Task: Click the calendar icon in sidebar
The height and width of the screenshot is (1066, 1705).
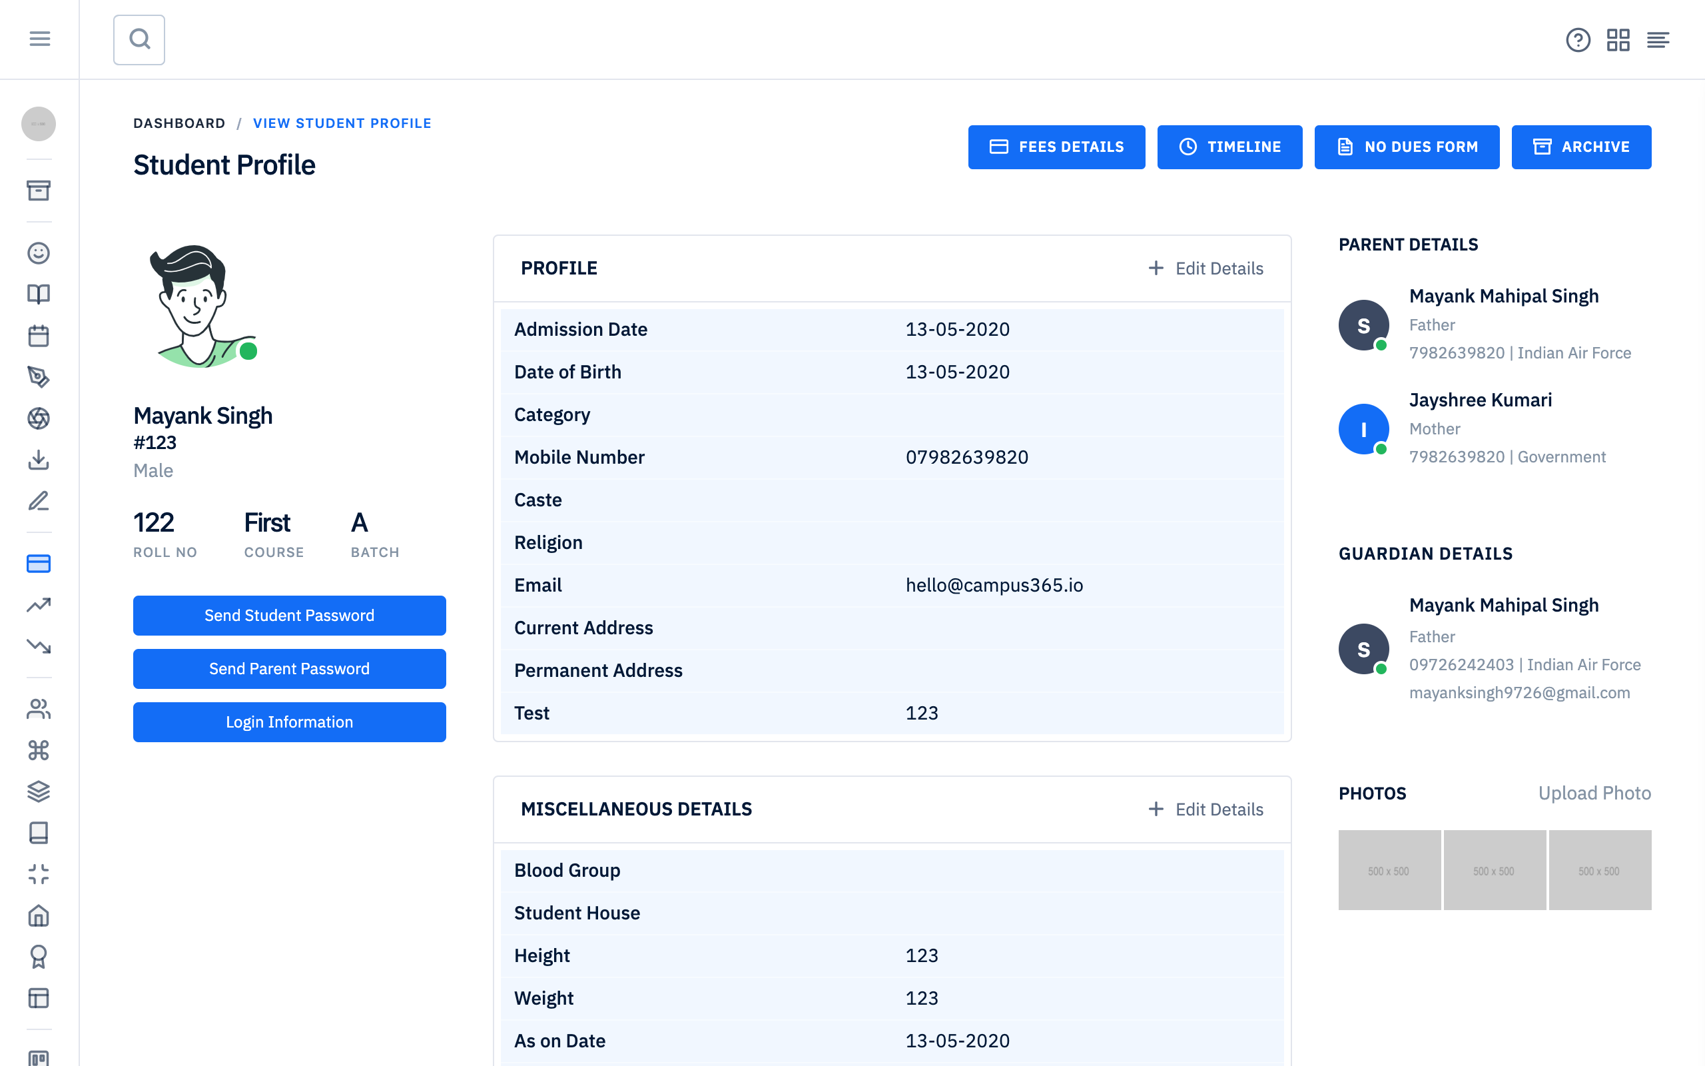Action: [39, 336]
